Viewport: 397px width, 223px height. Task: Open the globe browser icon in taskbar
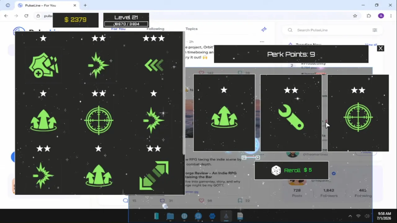pyautogui.click(x=184, y=216)
